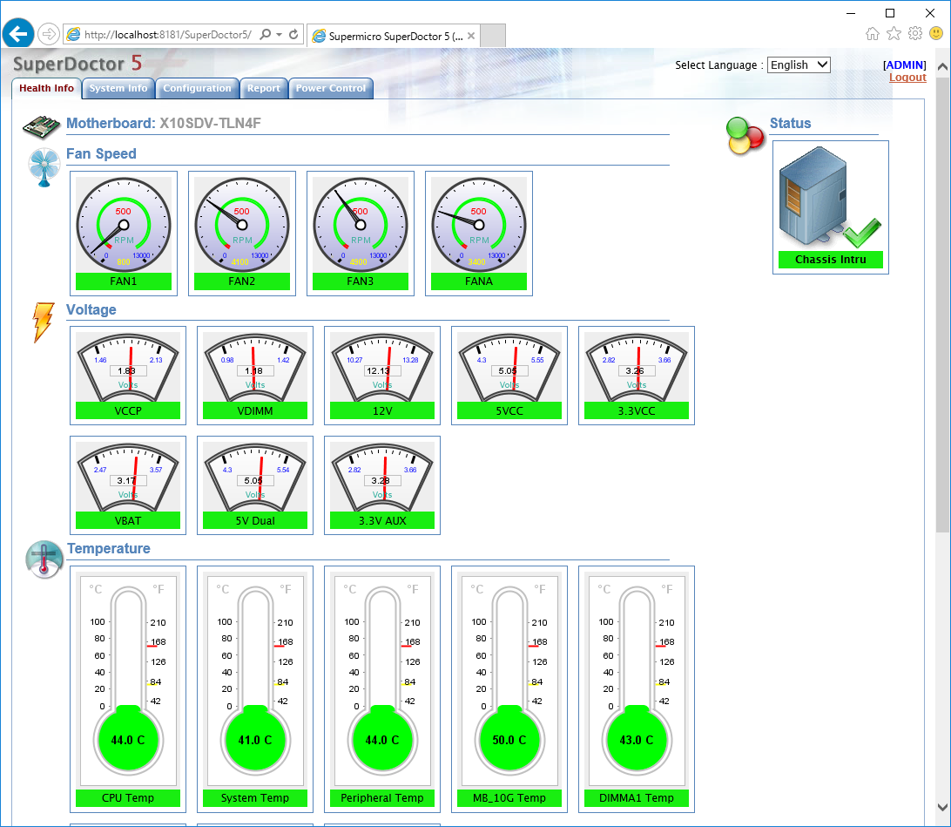This screenshot has height=827, width=951.
Task: Click the VCCP voltage meter
Action: pos(128,367)
